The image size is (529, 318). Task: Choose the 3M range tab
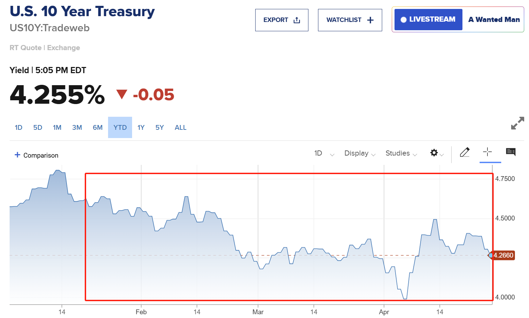point(77,127)
